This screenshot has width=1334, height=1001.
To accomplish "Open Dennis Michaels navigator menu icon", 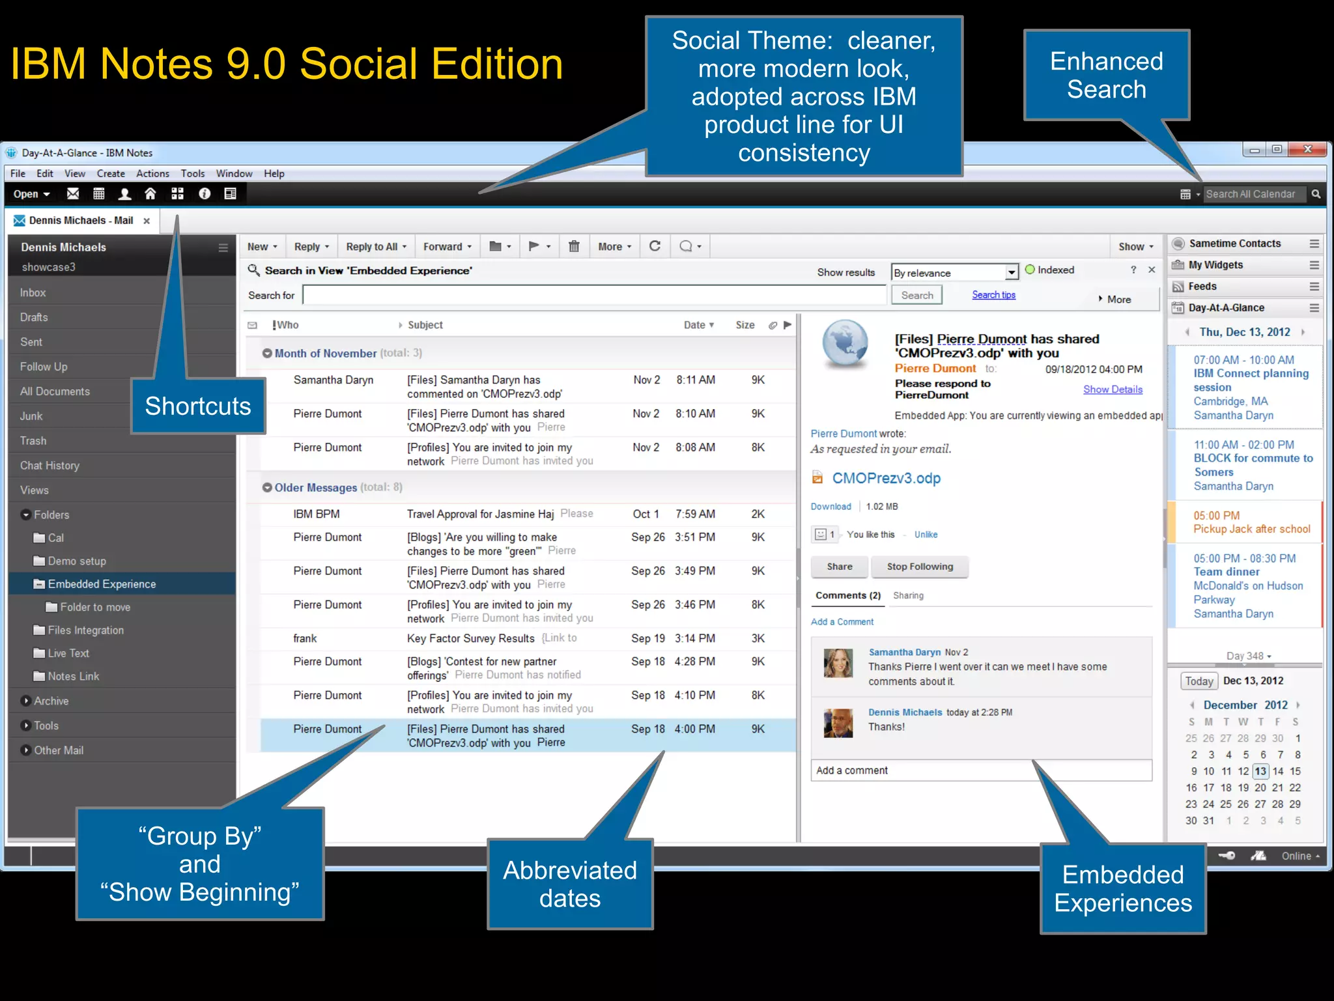I will click(x=223, y=247).
